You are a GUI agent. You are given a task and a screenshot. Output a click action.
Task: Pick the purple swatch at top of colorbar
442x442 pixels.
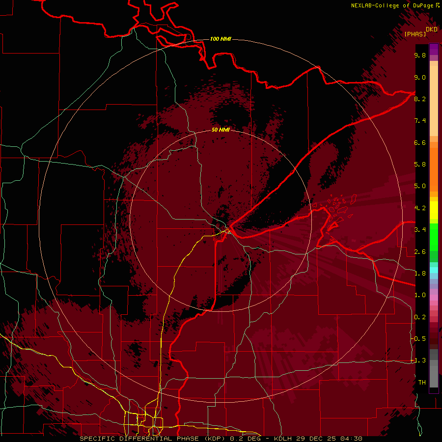tap(434, 49)
